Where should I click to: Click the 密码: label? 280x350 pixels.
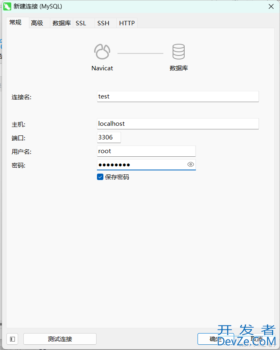tap(19, 165)
